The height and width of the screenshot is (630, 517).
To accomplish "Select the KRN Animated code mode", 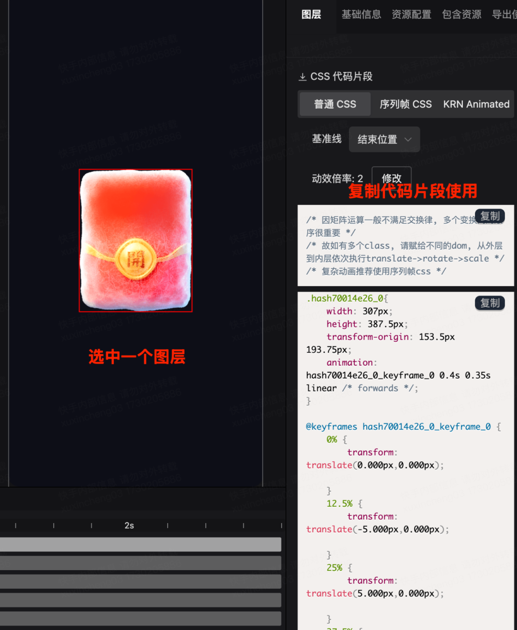I will (x=476, y=104).
